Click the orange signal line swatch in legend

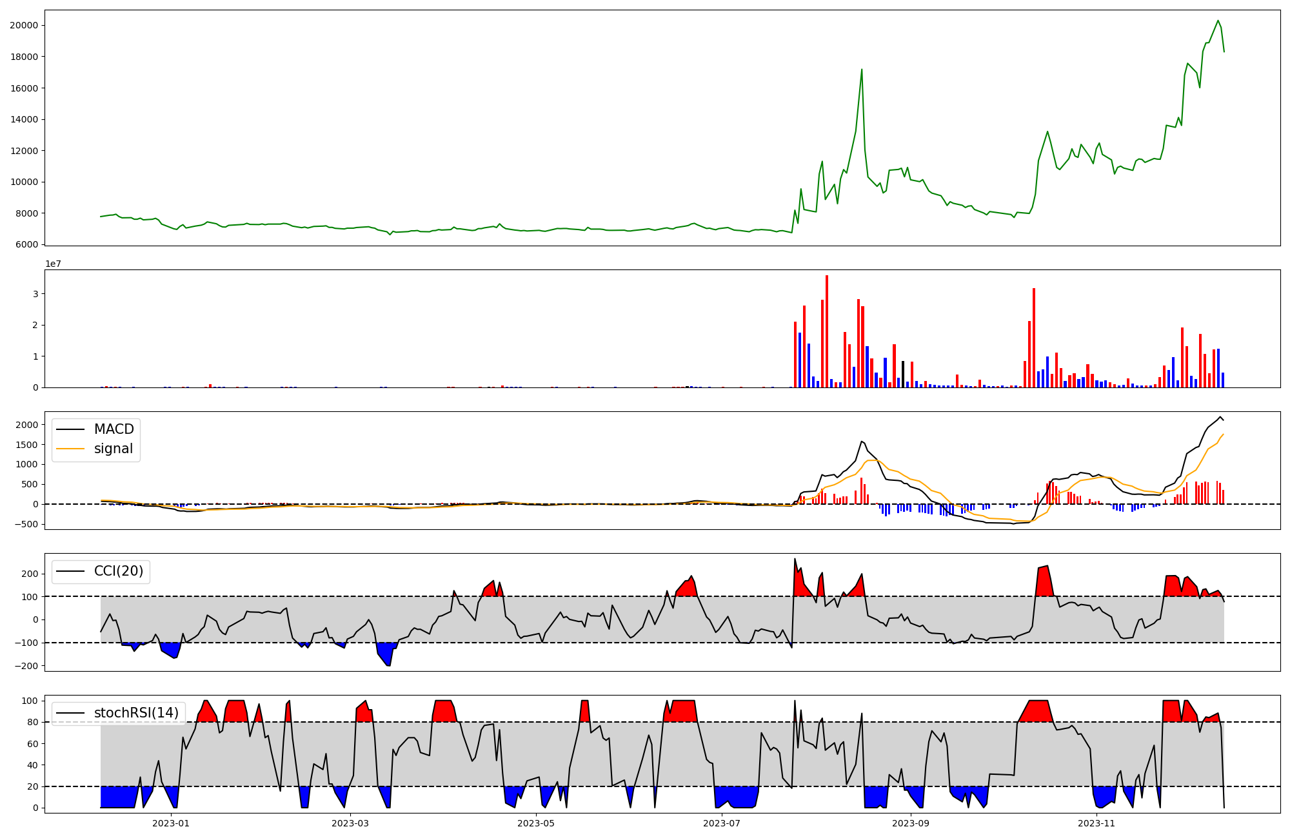click(70, 449)
